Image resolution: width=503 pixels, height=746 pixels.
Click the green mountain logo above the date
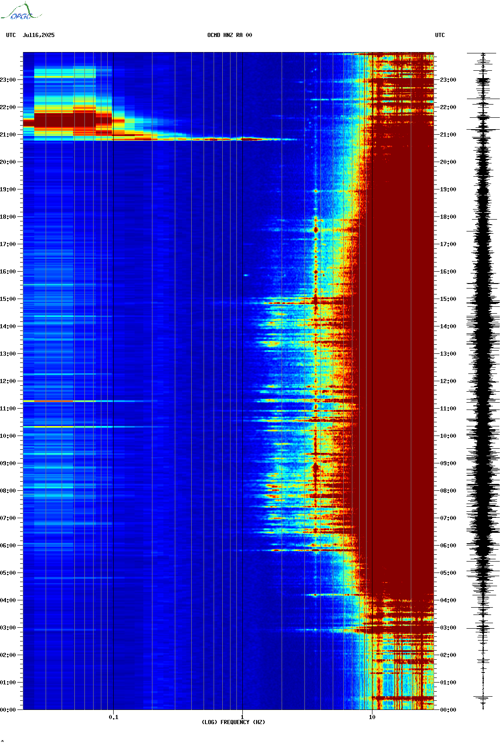coord(21,11)
